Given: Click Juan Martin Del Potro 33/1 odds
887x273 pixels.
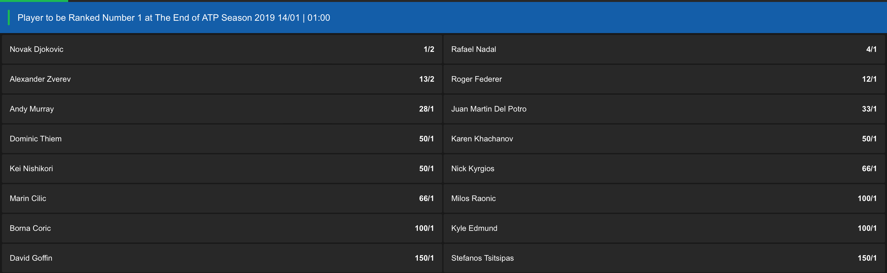Looking at the screenshot, I should tap(664, 109).
